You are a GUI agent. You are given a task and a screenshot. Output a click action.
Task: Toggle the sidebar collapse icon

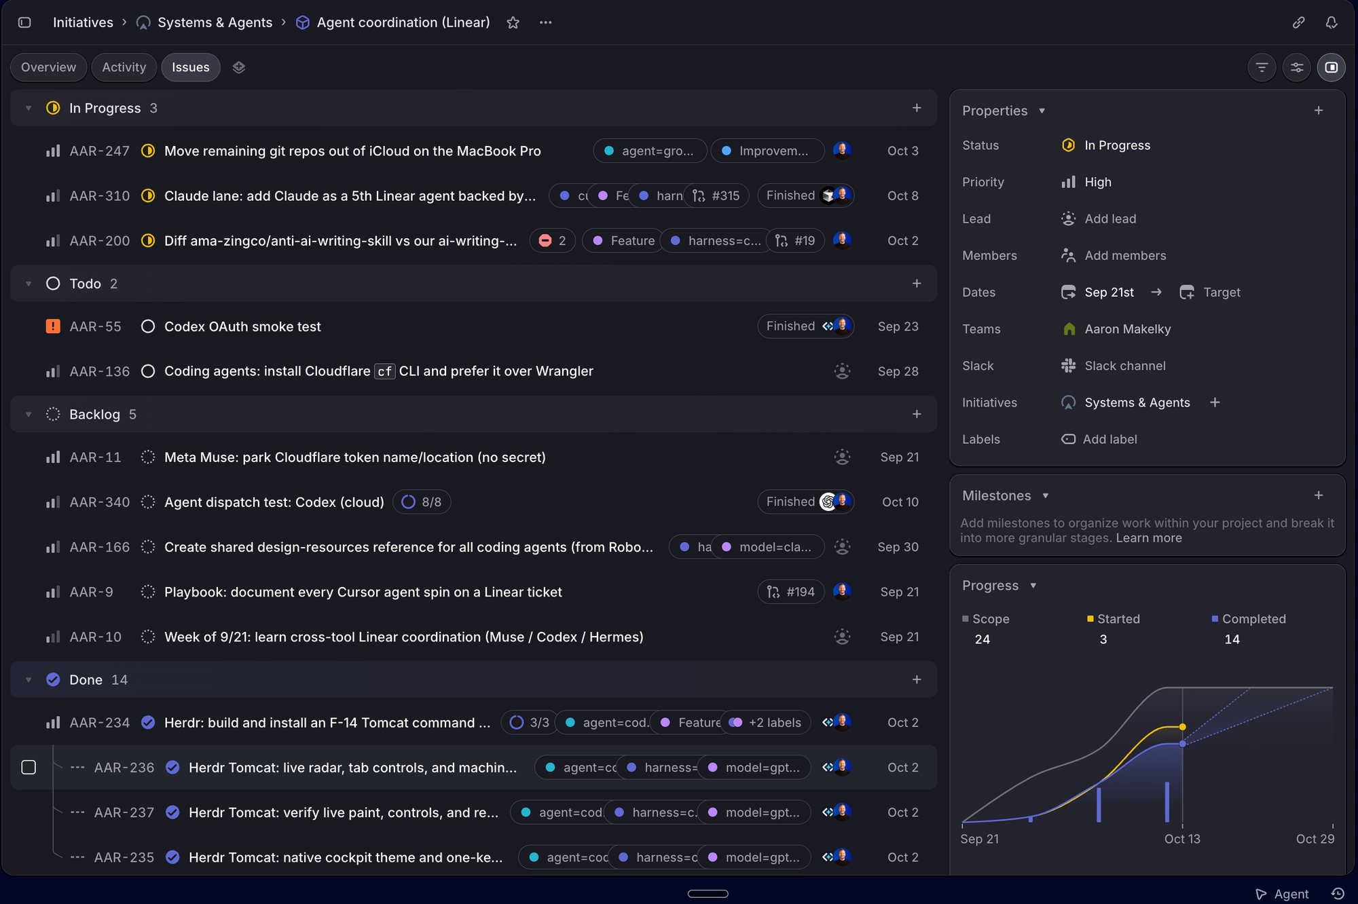pos(24,22)
